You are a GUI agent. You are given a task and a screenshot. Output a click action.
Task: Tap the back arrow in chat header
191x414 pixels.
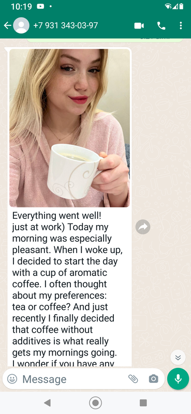point(7,25)
